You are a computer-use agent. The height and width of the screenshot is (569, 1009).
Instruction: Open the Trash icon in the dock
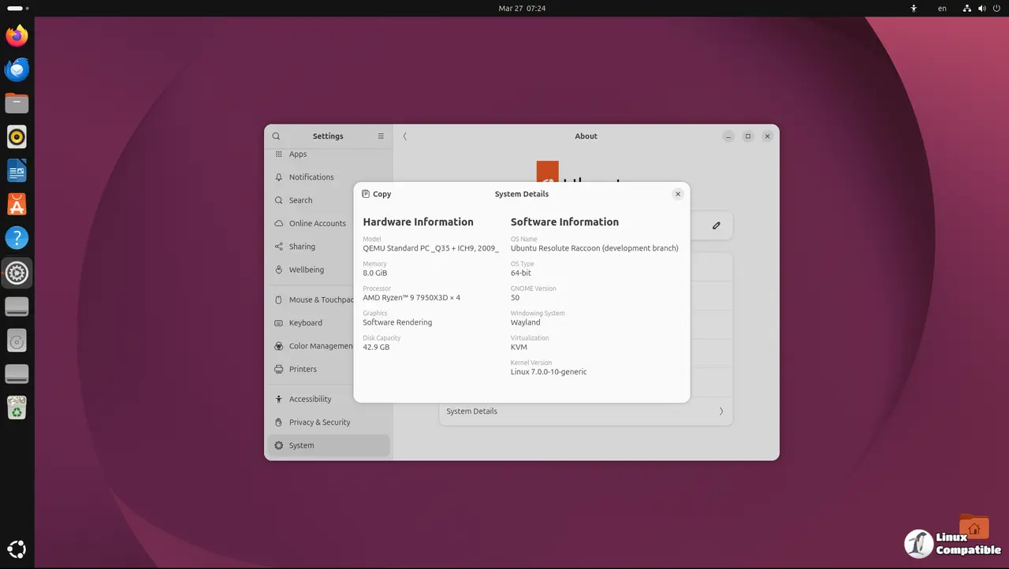(x=17, y=407)
